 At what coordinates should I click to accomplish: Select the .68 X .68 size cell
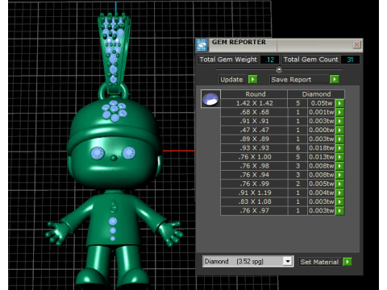click(x=254, y=112)
